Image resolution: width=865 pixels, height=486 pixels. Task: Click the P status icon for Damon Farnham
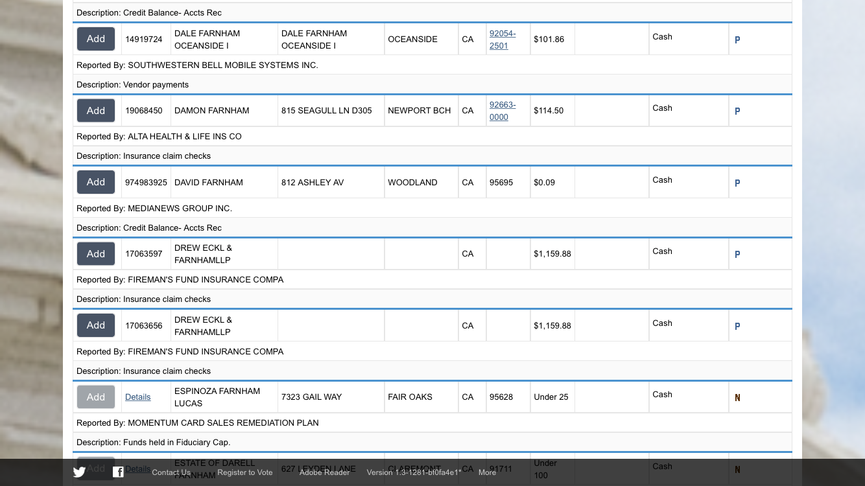737,111
